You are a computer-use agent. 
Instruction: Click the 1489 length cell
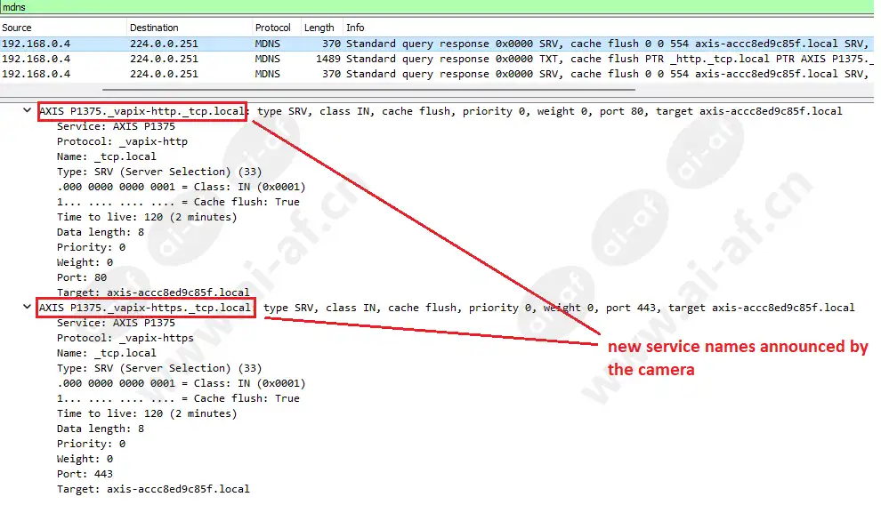click(328, 59)
